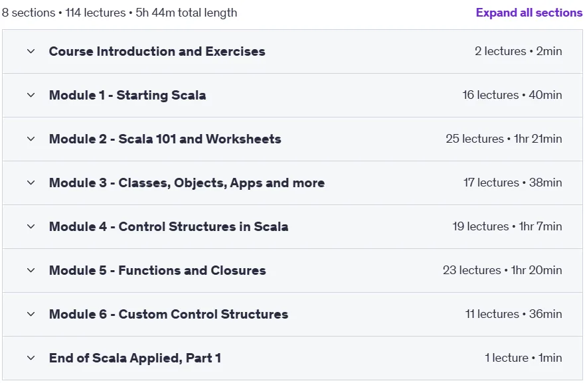Click the 16 lectures 40min label
This screenshot has height=383, width=585.
click(512, 95)
